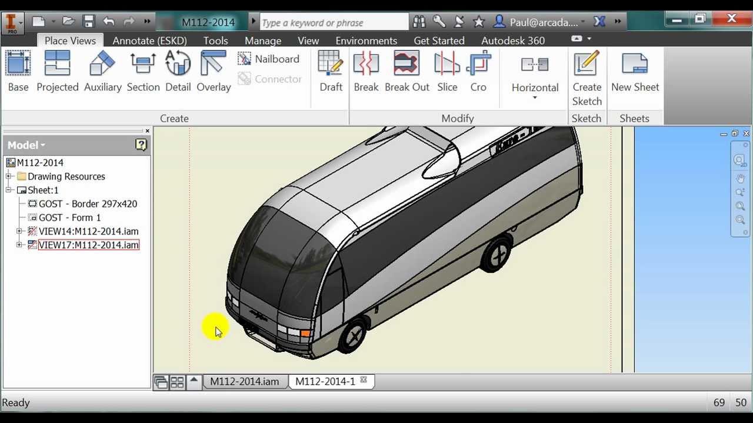Expand VIEW14:M112-2014.iam node

tap(19, 231)
